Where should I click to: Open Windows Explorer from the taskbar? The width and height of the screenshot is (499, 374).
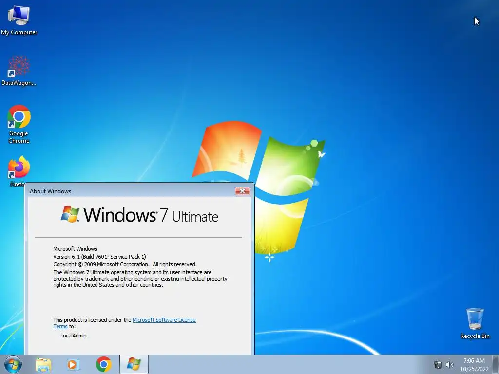click(43, 365)
